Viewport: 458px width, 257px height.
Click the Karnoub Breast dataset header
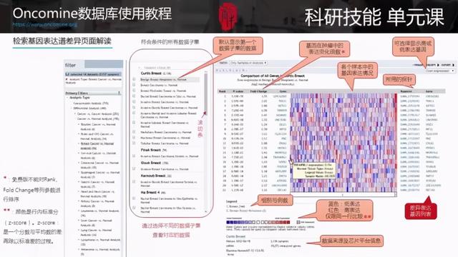pyautogui.click(x=156, y=176)
